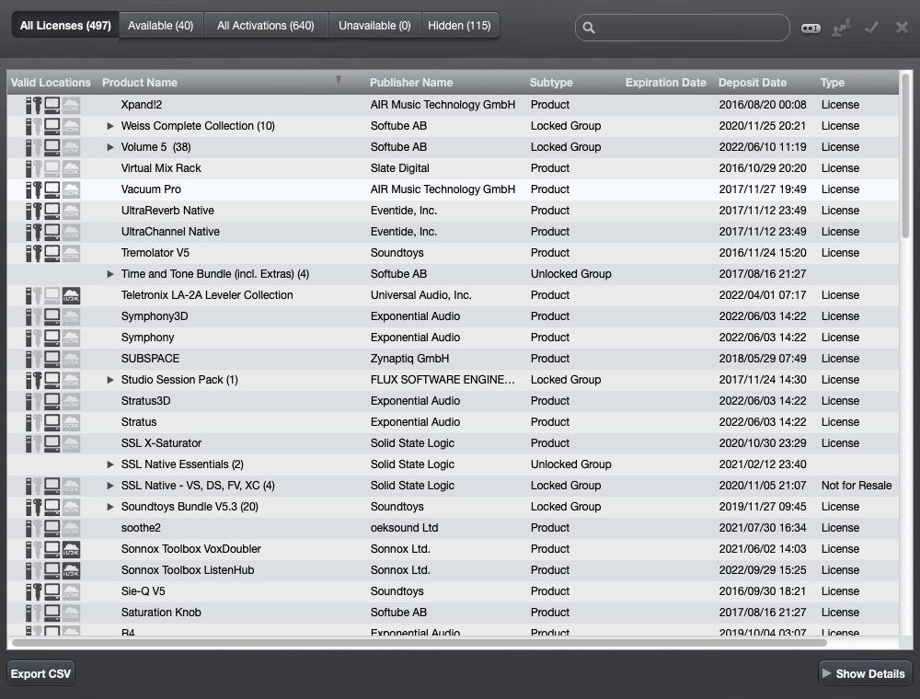920x699 pixels.
Task: Sort by Type column header
Action: (x=832, y=83)
